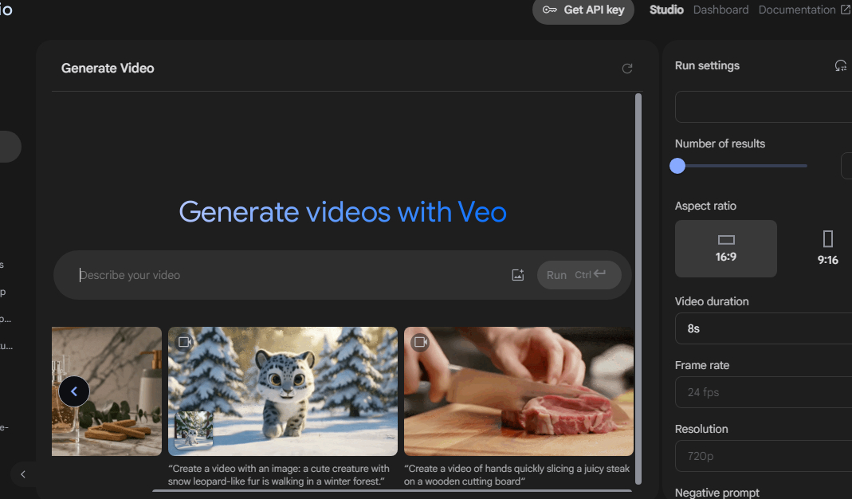852x499 pixels.
Task: Click the add image icon in prompt box
Action: coord(518,275)
